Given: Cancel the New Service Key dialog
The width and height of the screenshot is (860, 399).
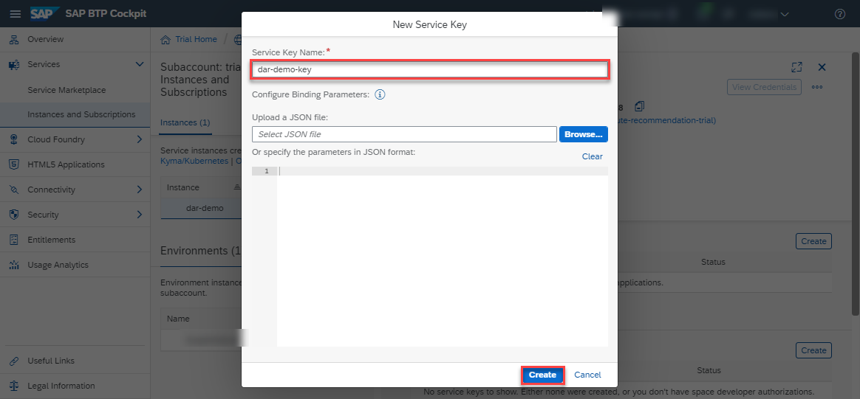Looking at the screenshot, I should (587, 375).
